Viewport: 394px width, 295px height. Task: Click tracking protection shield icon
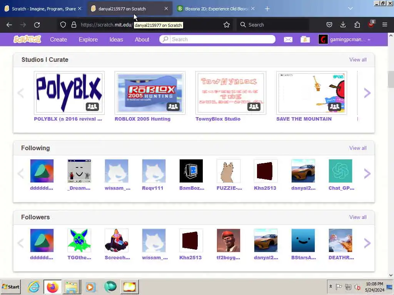[63, 25]
